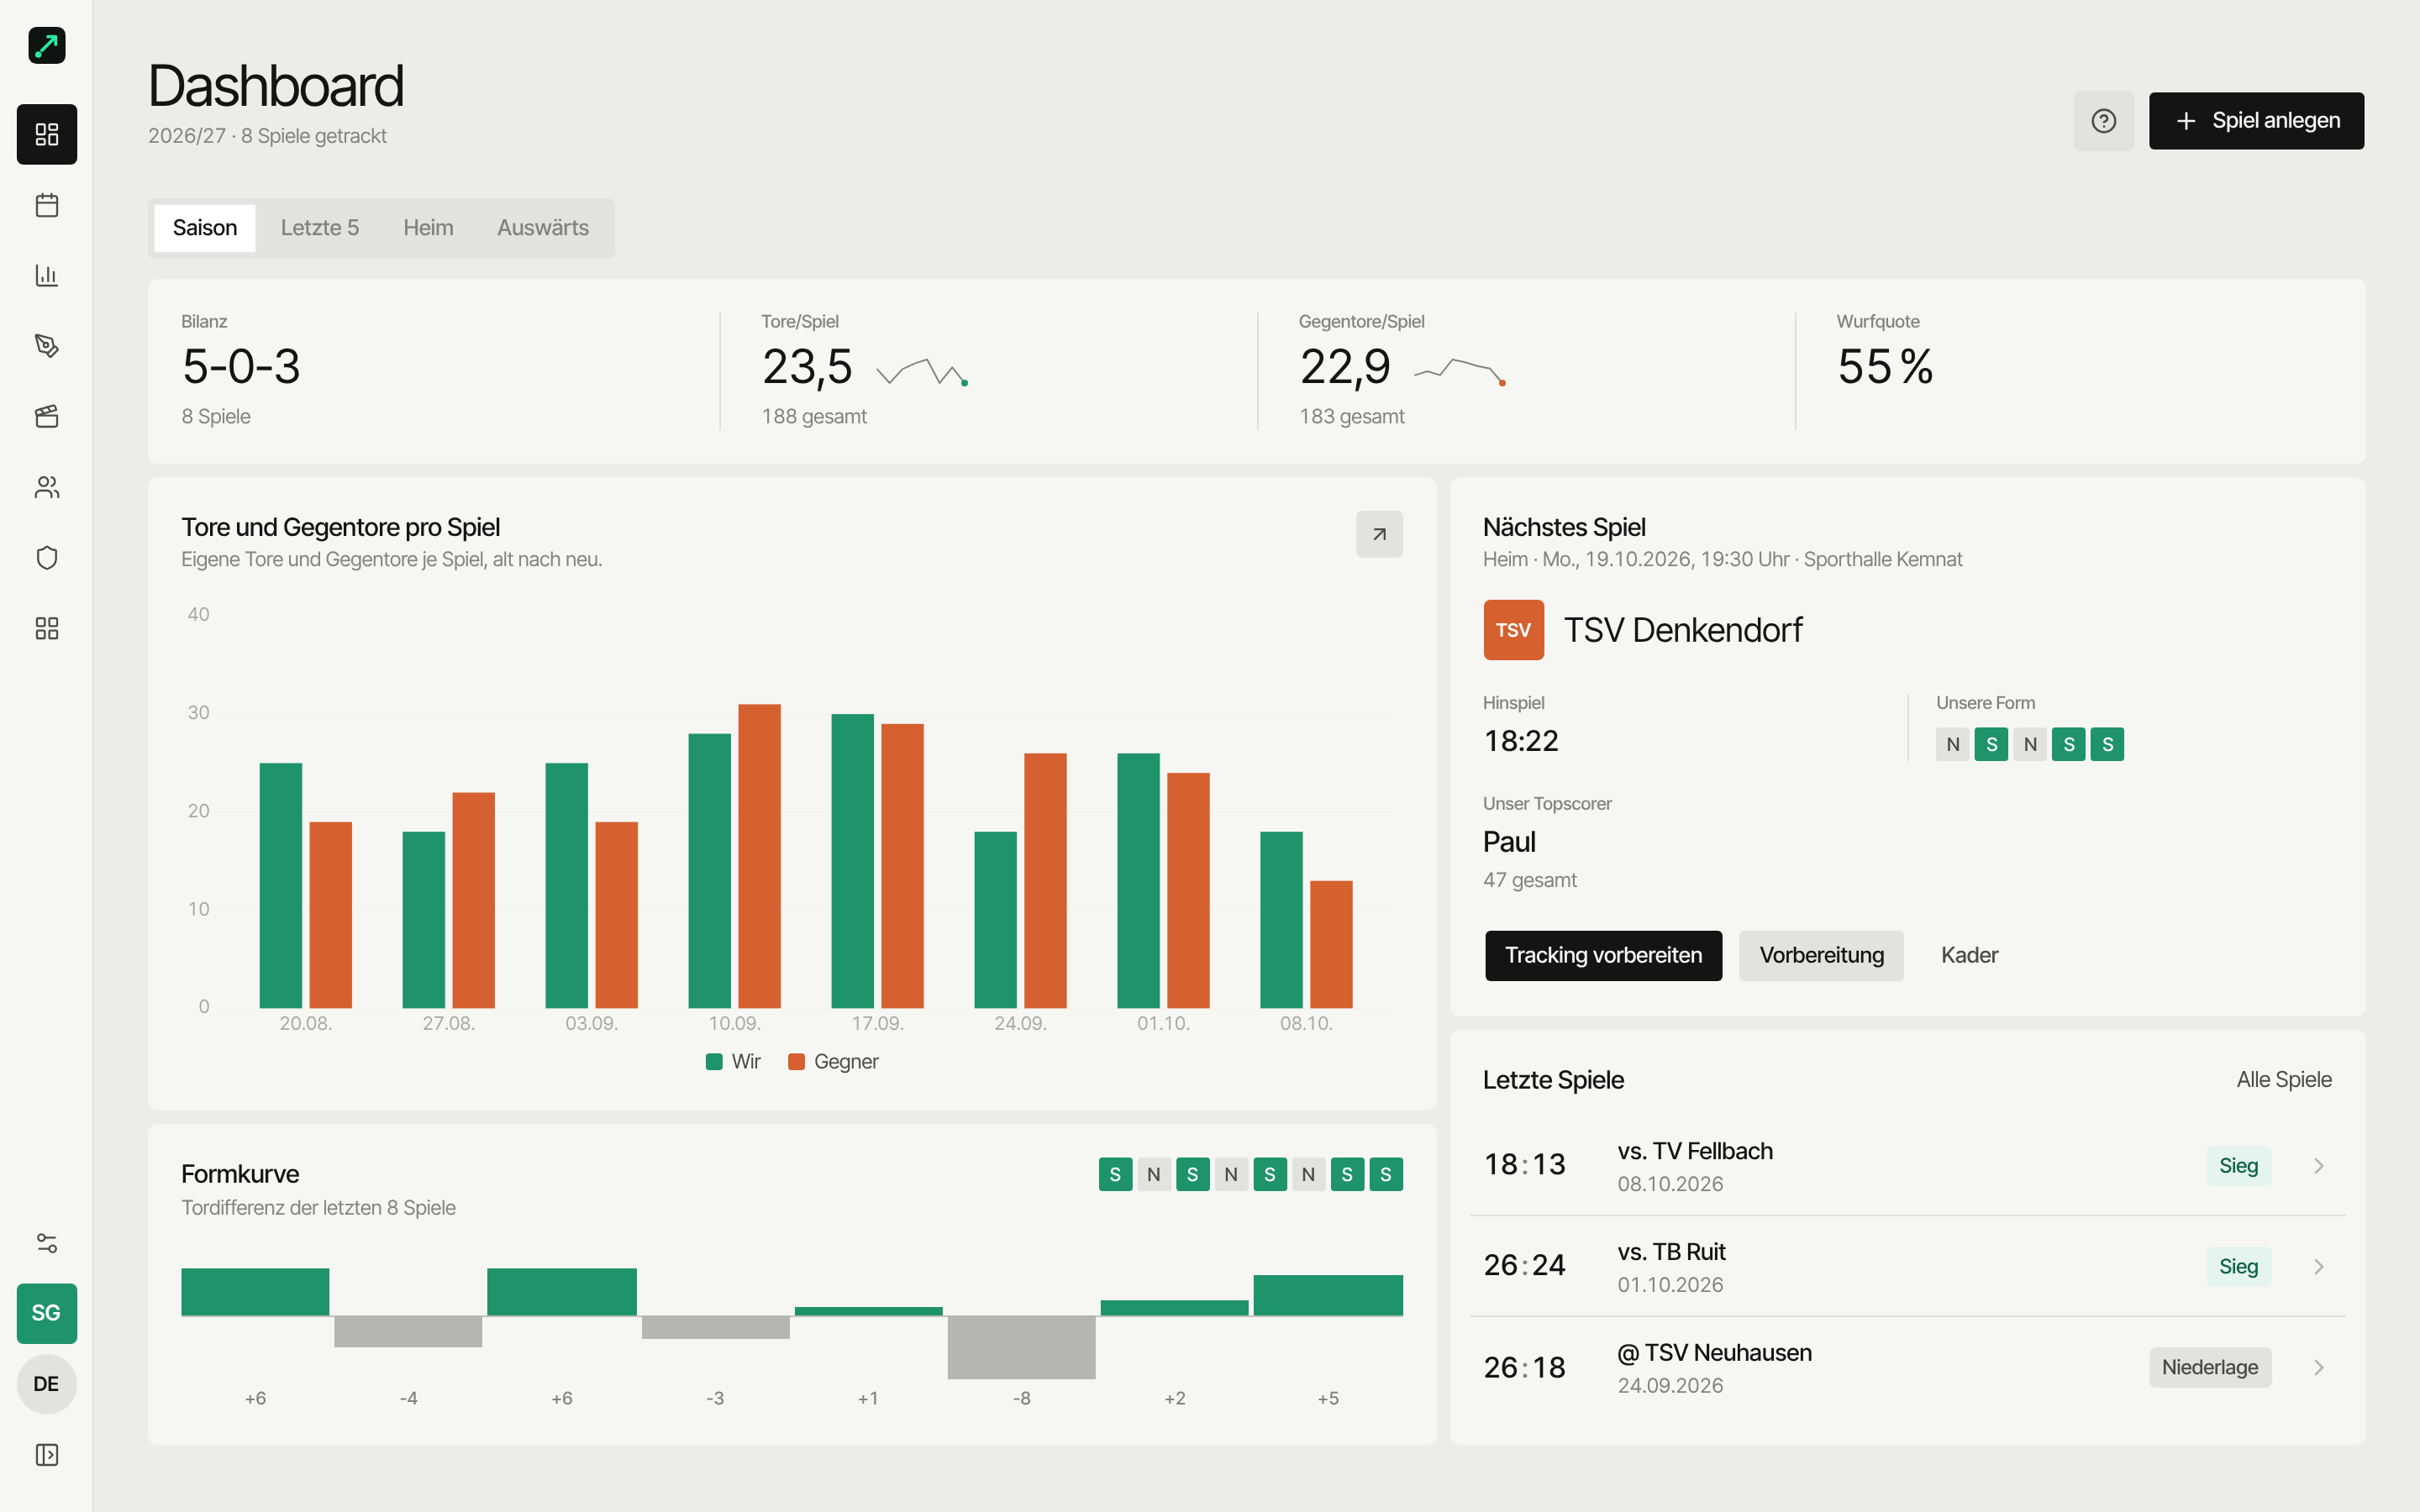Switch language via the DE badge
2420x1512 pixels.
tap(47, 1384)
